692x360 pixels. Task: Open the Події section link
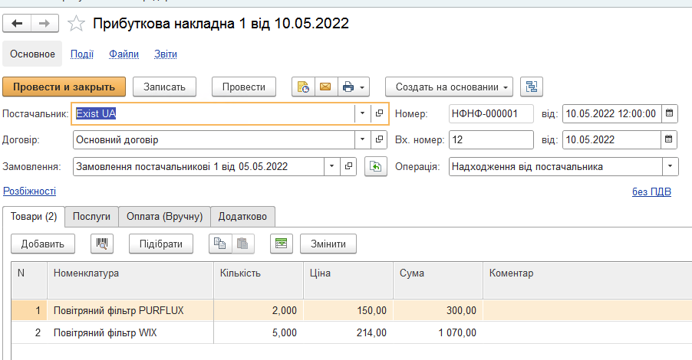point(82,54)
